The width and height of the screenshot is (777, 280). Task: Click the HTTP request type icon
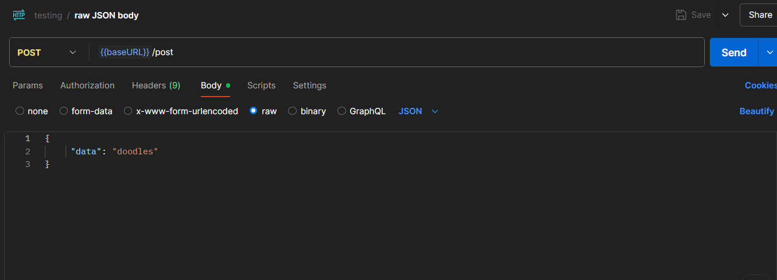19,15
